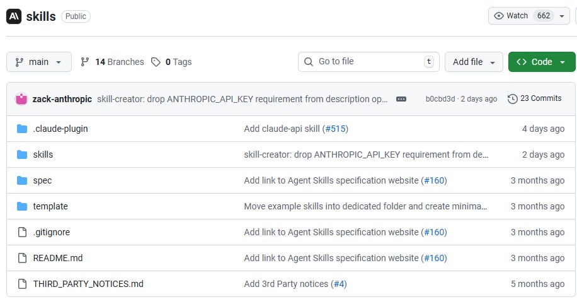This screenshot has width=577, height=304.
Task: Open the spec folder
Action: click(x=42, y=180)
